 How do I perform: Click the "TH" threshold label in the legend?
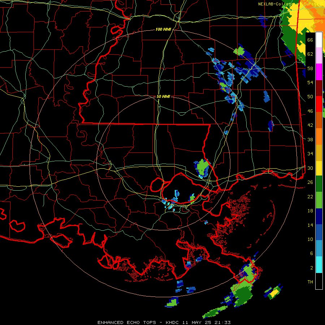310,282
